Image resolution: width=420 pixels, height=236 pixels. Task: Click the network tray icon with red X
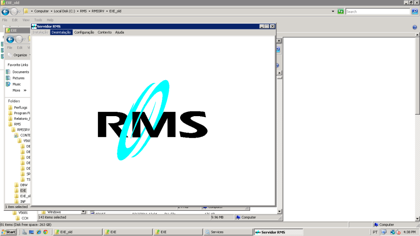(x=399, y=232)
